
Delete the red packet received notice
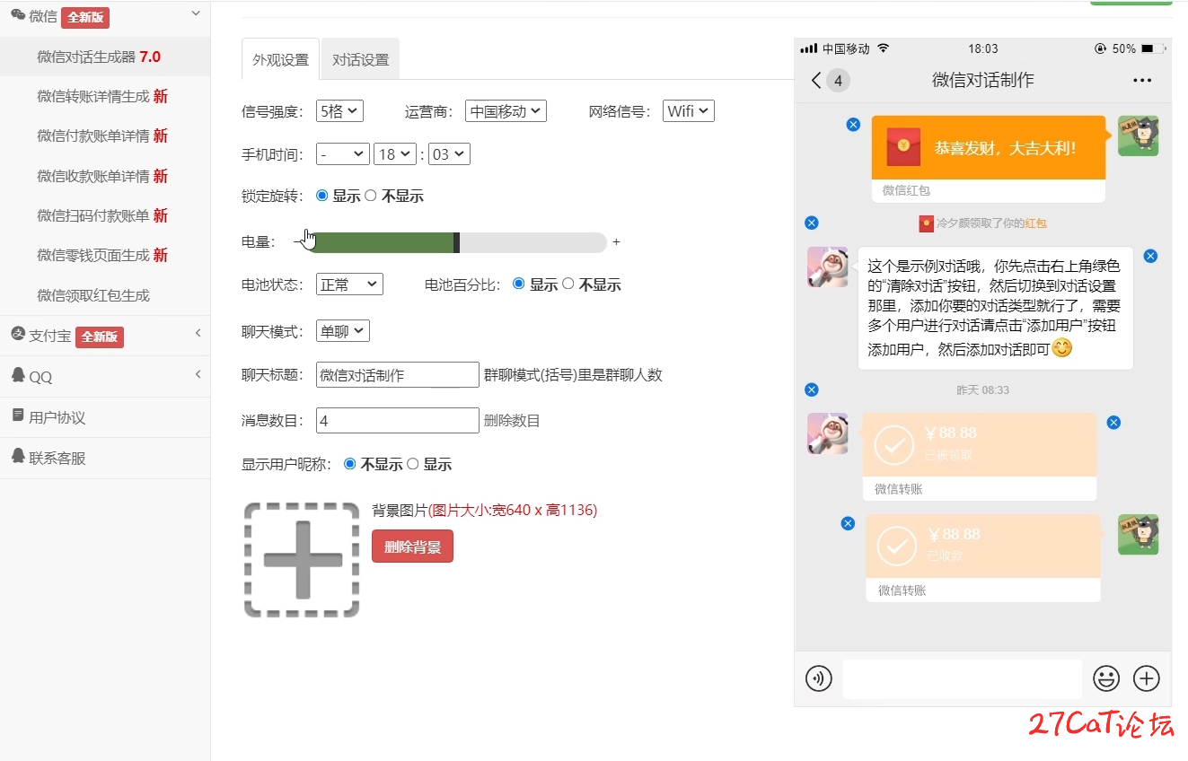pyautogui.click(x=812, y=223)
